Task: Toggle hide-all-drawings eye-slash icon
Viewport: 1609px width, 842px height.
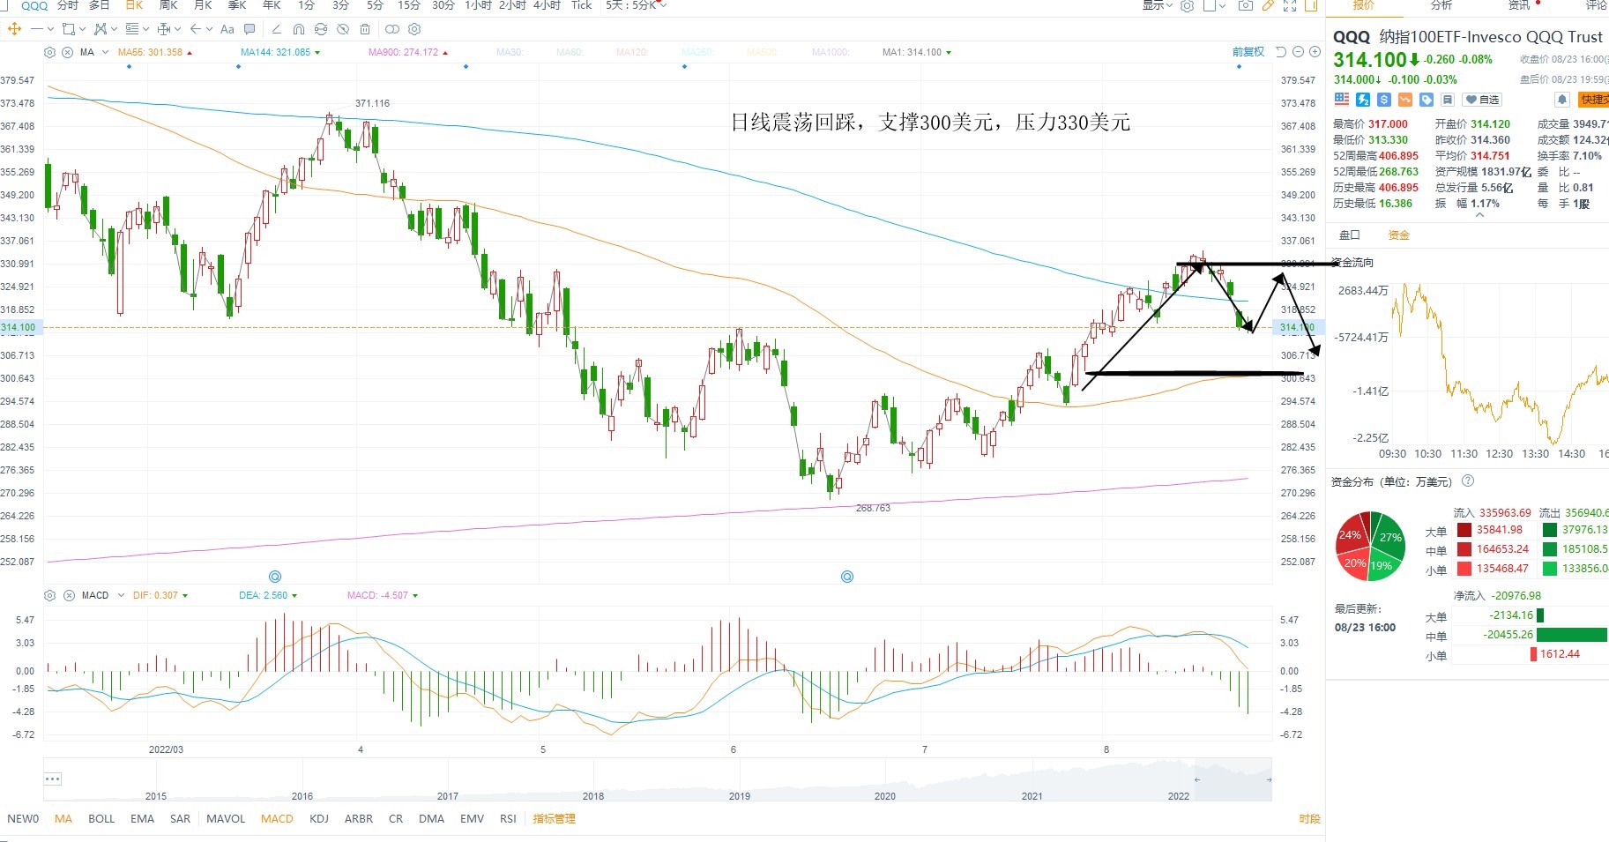Action: pyautogui.click(x=343, y=29)
